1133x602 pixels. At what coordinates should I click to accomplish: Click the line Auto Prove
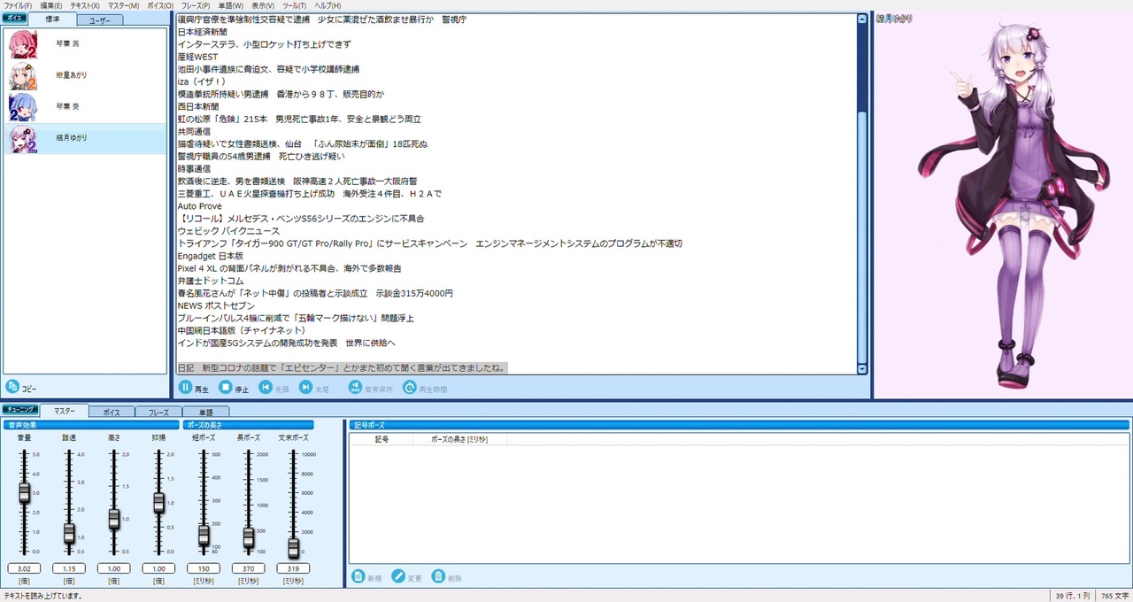[x=199, y=206]
